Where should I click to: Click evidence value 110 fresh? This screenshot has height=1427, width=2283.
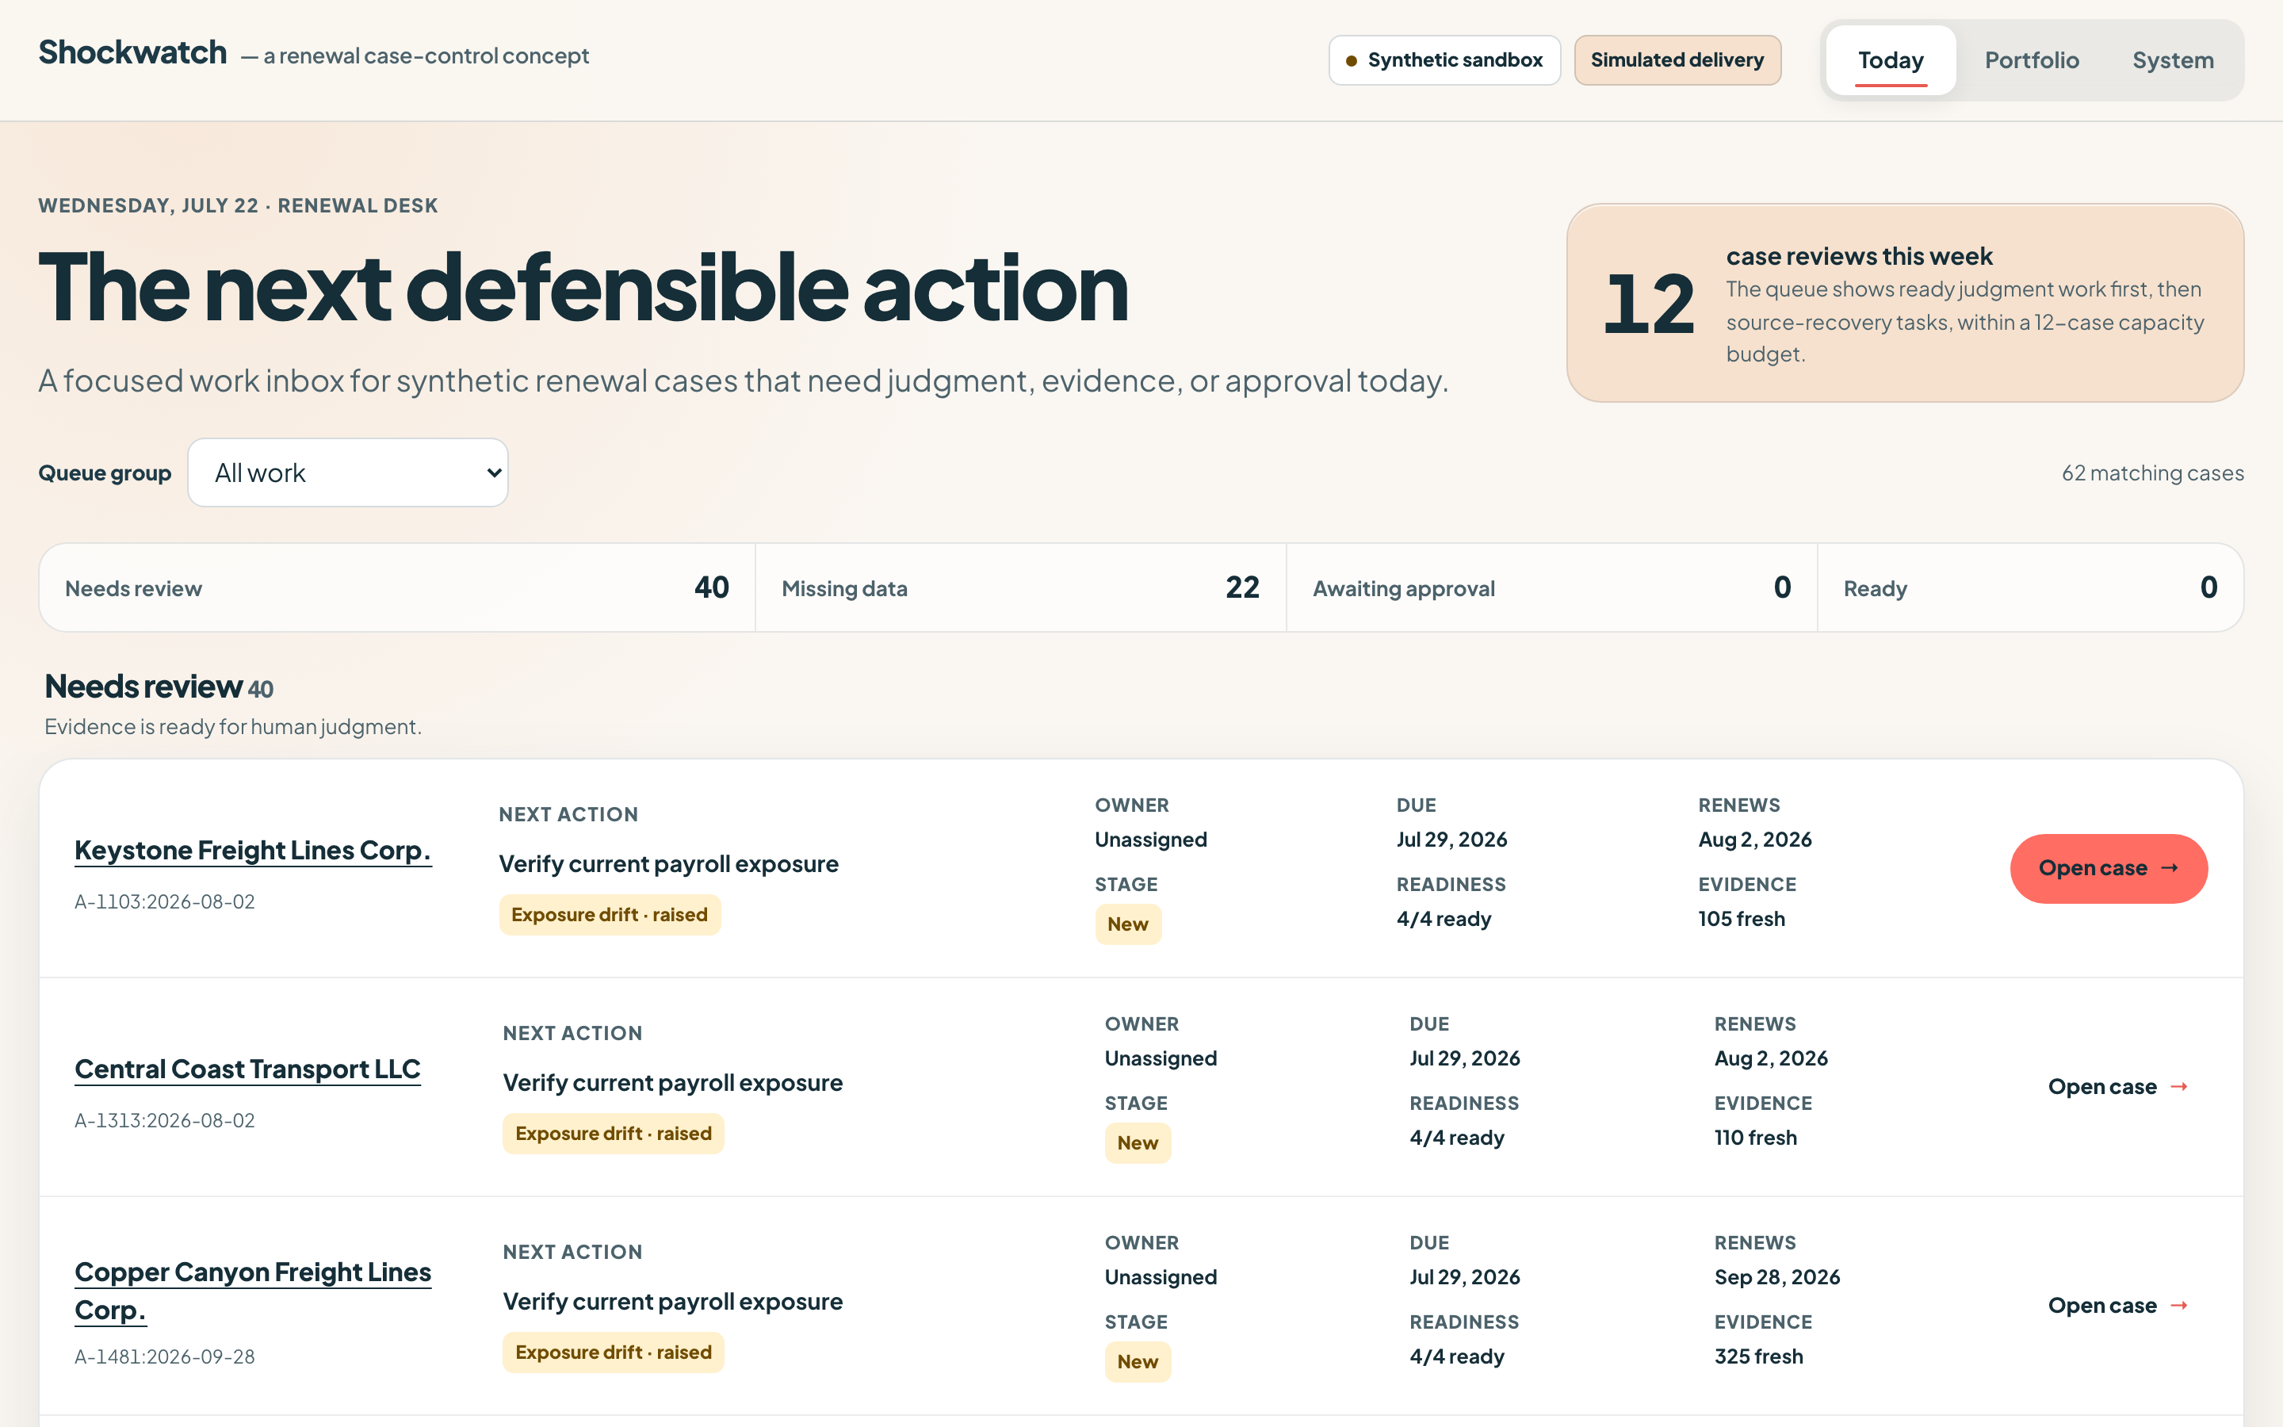click(x=1756, y=1138)
